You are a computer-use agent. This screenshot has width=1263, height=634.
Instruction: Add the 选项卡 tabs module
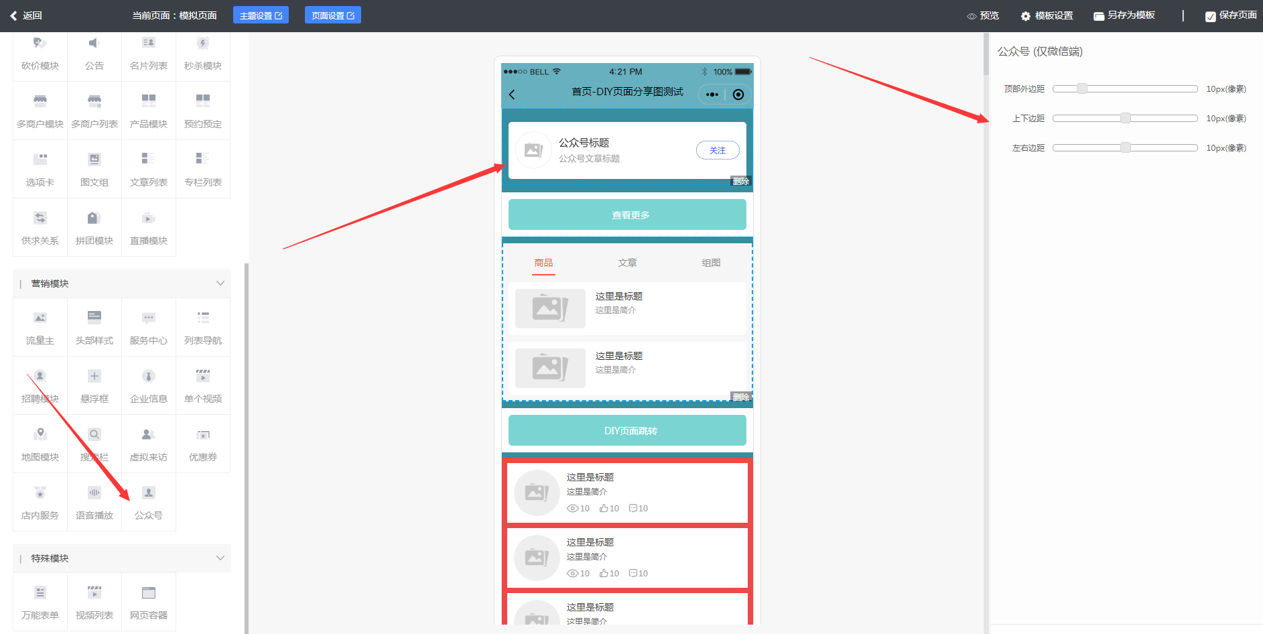click(40, 170)
